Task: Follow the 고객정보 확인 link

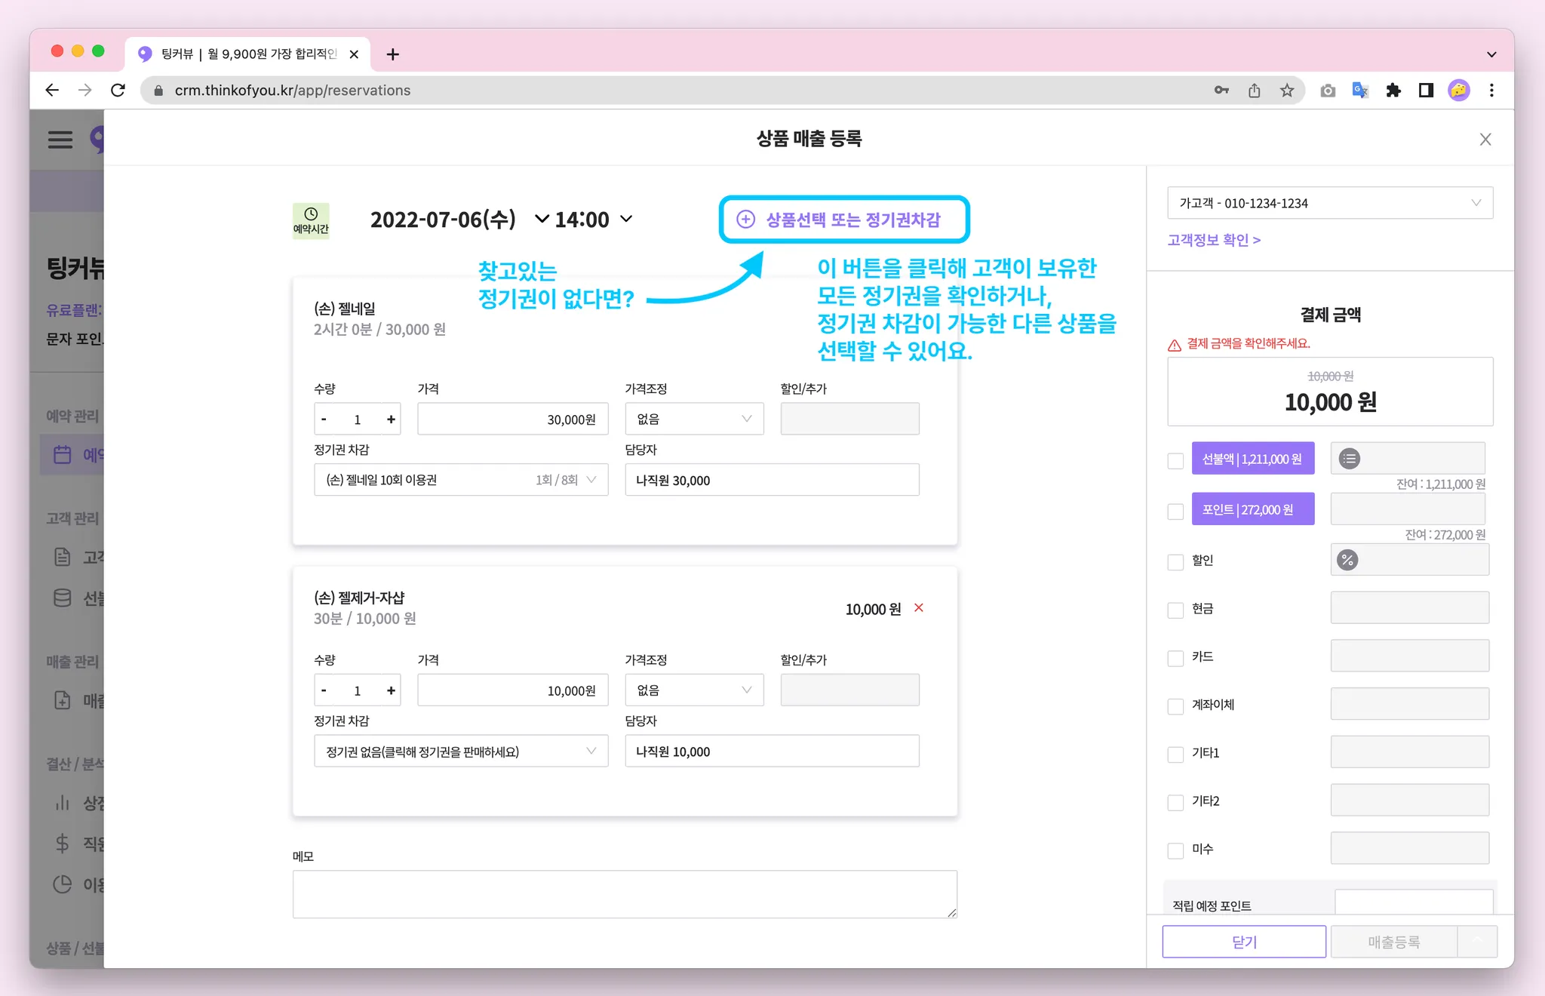Action: pyautogui.click(x=1214, y=240)
